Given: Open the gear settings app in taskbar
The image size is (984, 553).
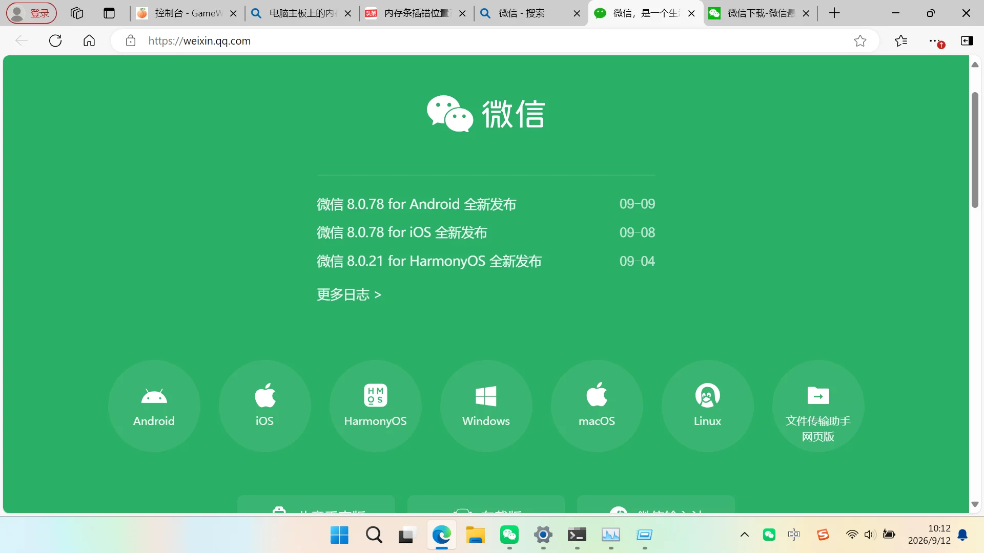Looking at the screenshot, I should (543, 535).
